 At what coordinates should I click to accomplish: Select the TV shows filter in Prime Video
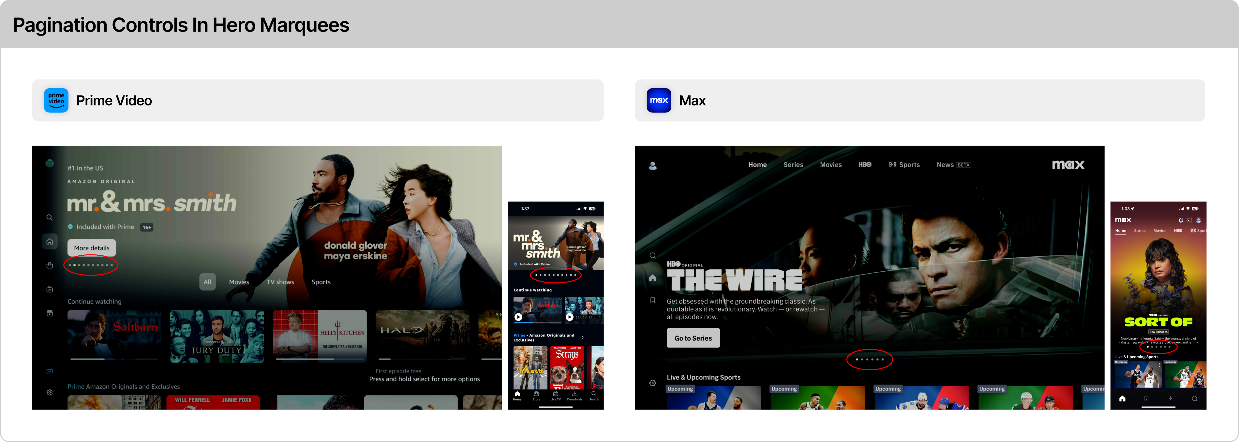click(280, 282)
